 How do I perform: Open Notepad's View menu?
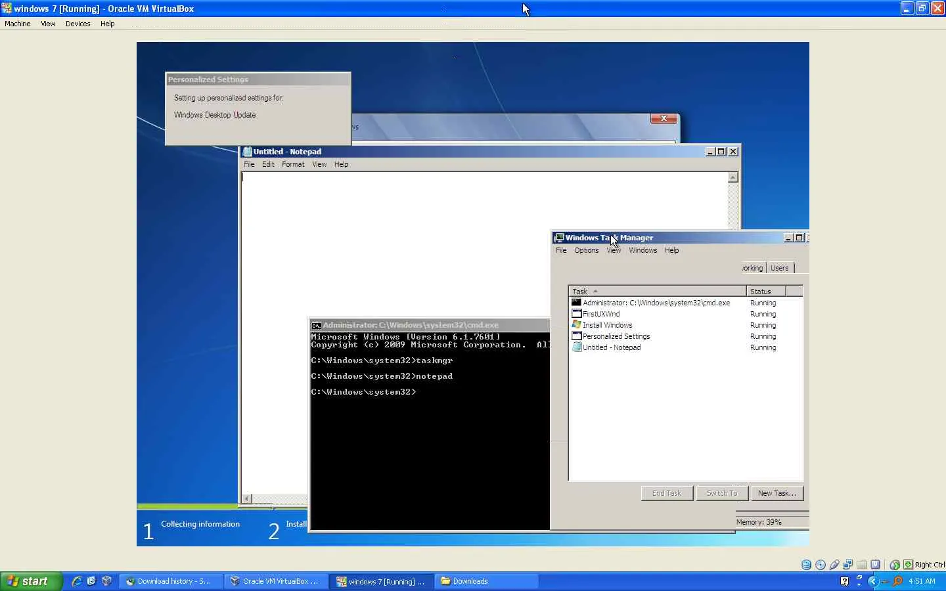click(x=319, y=164)
